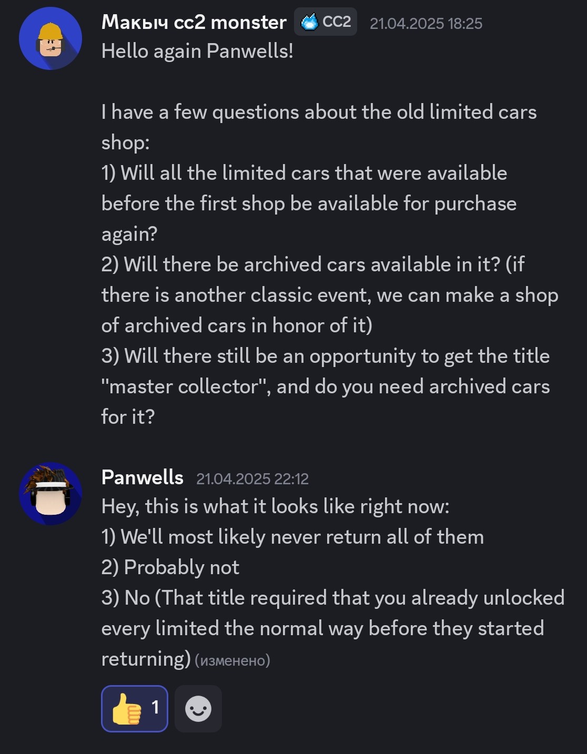Tap the 'We'll most likely never return' reply
Image resolution: width=587 pixels, height=754 pixels.
(x=292, y=537)
